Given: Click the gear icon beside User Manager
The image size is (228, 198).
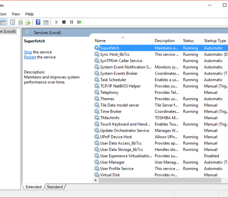Looking at the screenshot, I should 96,162.
